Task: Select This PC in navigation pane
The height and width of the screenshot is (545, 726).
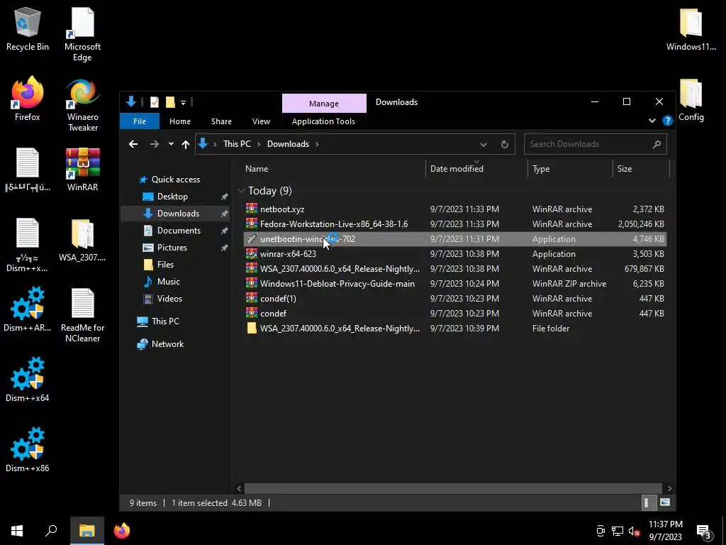Action: pyautogui.click(x=164, y=321)
